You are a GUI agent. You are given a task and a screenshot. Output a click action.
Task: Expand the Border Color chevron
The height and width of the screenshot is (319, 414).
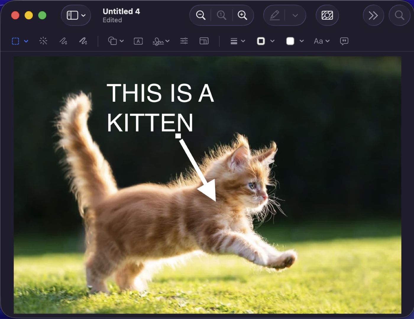(272, 41)
